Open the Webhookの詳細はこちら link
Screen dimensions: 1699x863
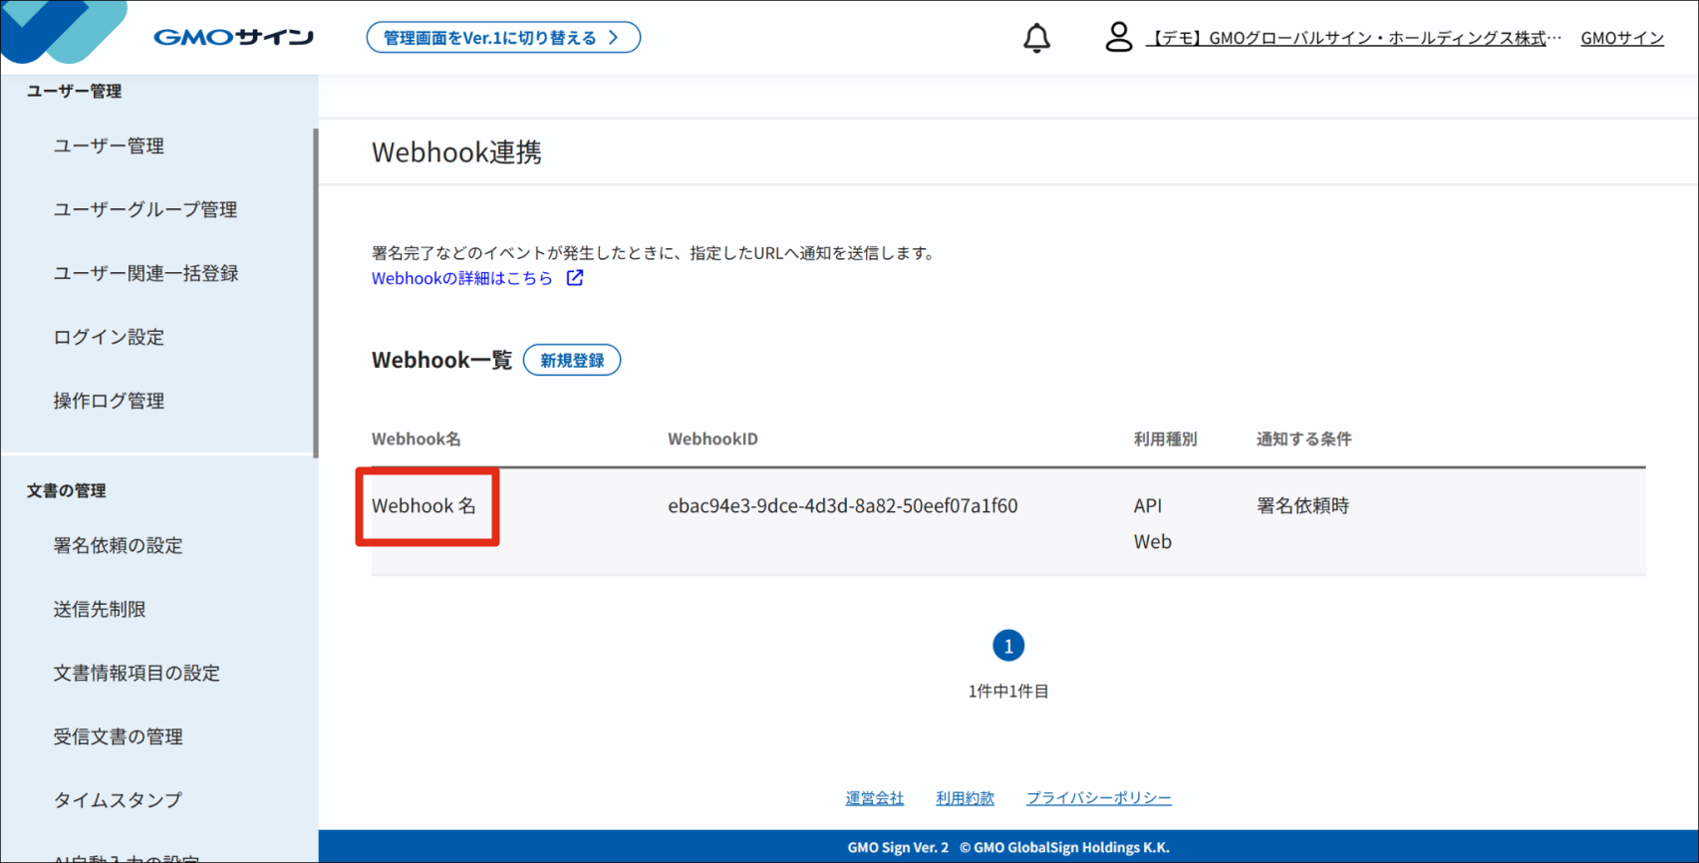[461, 278]
